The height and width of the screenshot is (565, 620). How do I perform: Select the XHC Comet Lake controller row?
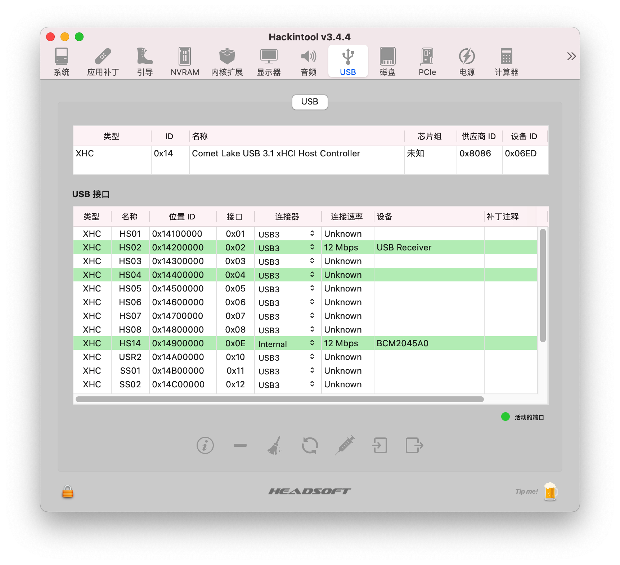[x=310, y=154]
